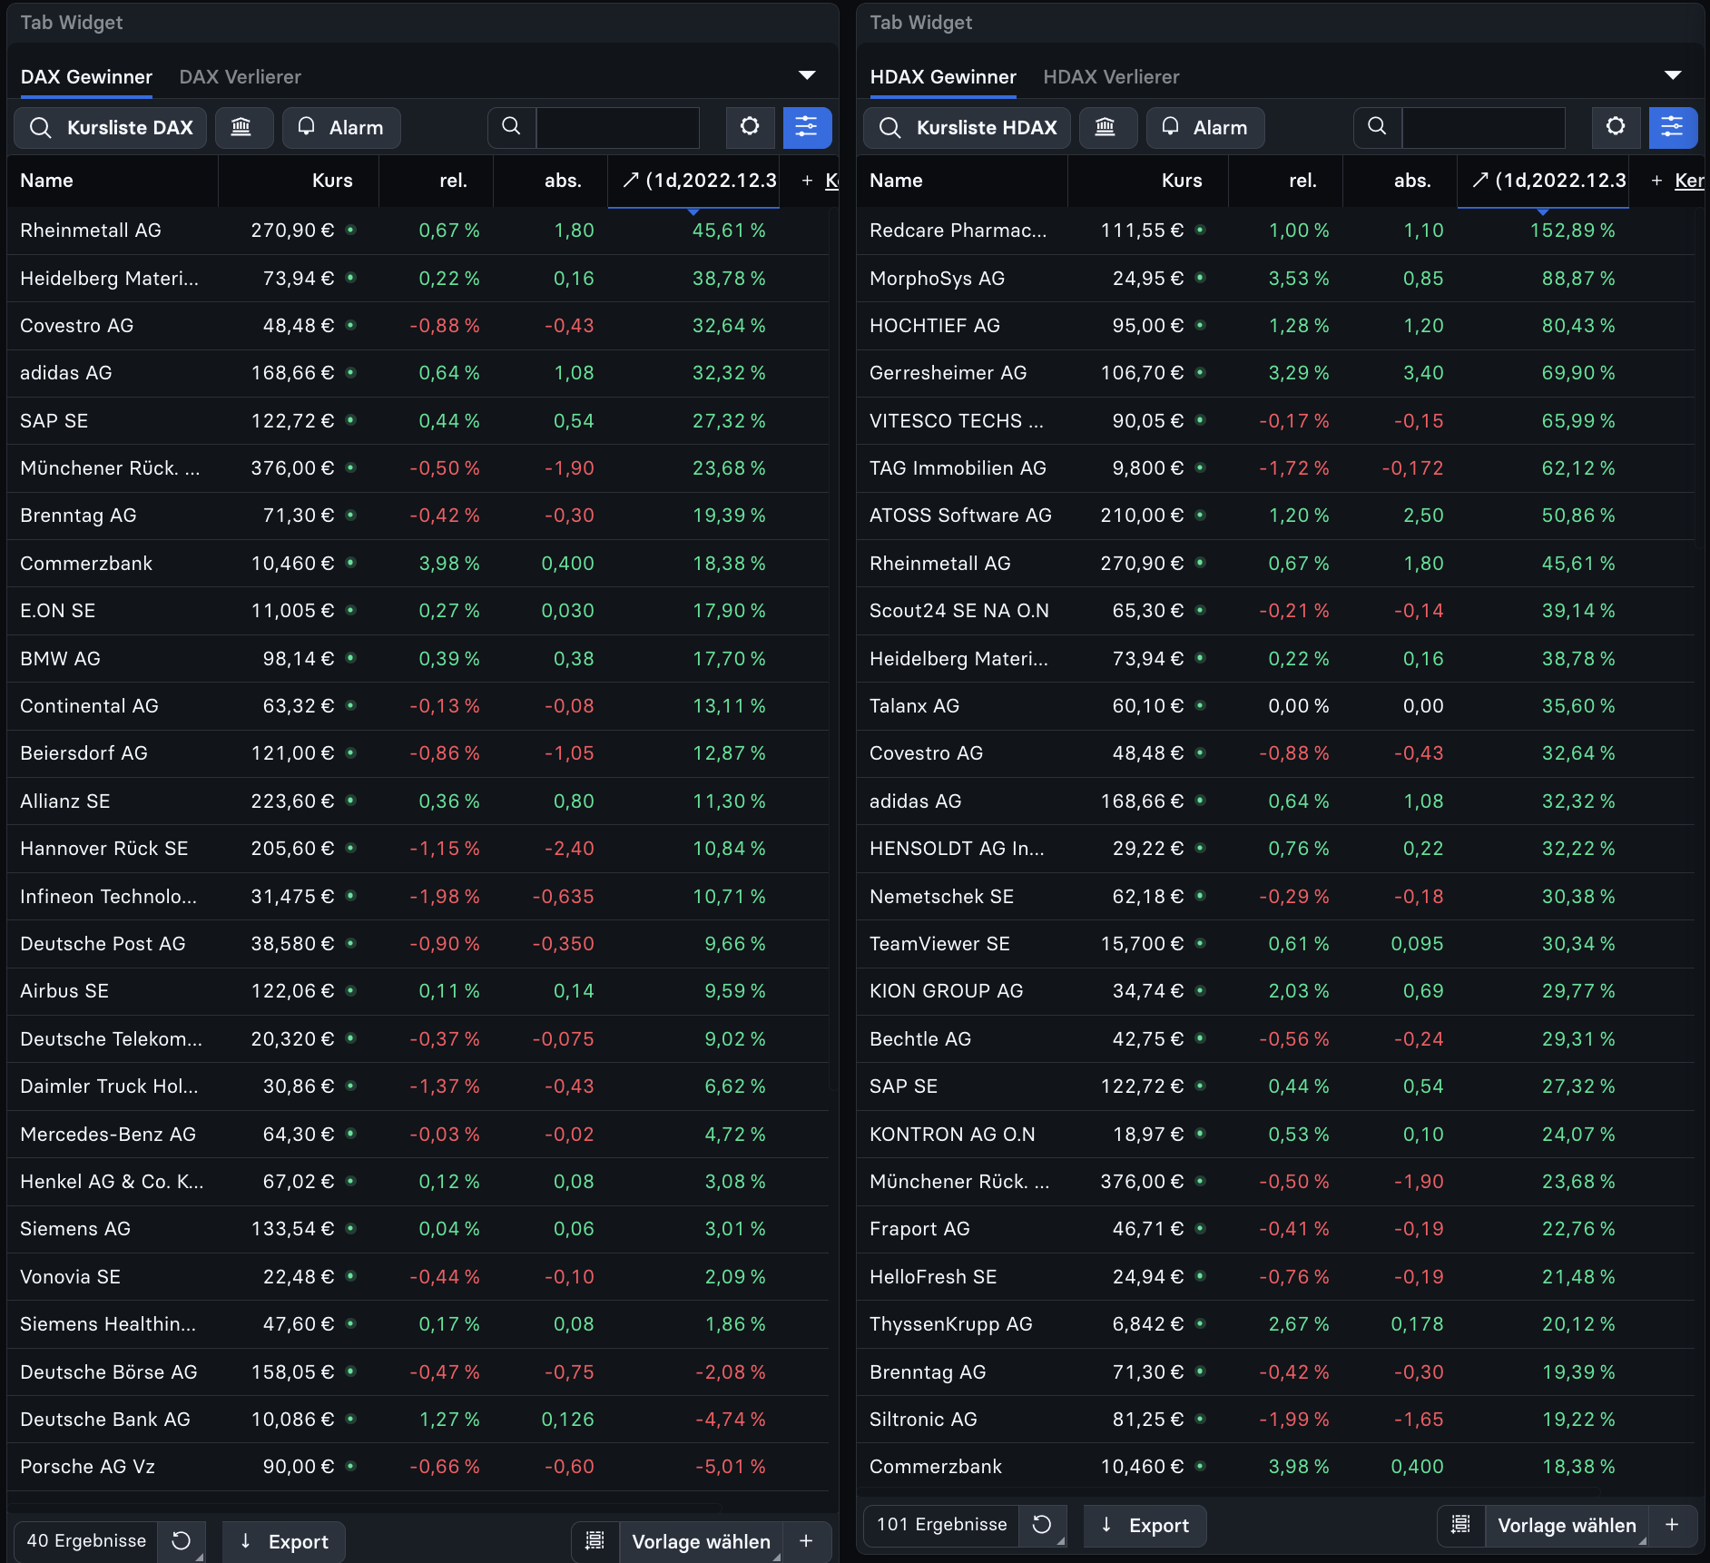
Task: Switch to HDAX Verlierer tab
Action: pos(1111,77)
